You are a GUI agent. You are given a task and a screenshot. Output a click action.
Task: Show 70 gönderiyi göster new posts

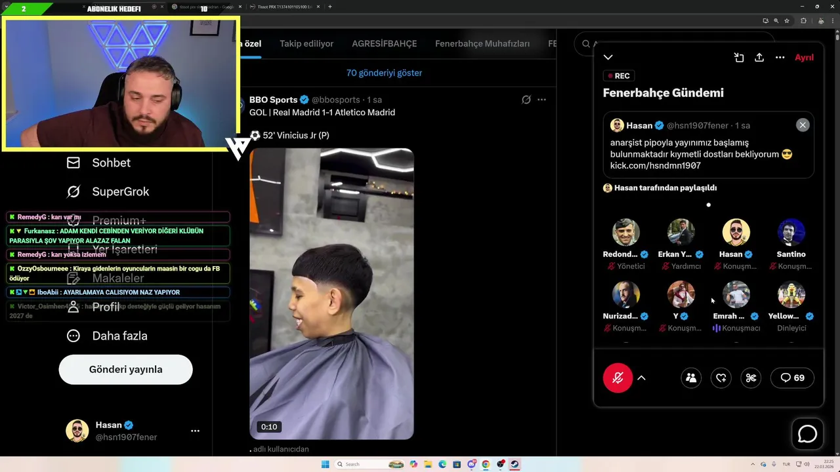pos(384,73)
